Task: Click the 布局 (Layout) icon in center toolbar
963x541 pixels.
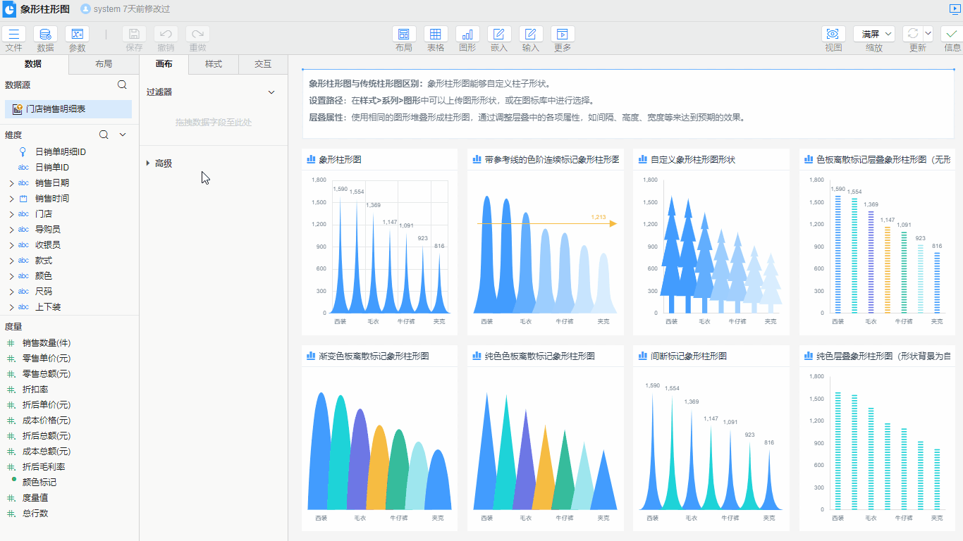Action: coord(404,35)
